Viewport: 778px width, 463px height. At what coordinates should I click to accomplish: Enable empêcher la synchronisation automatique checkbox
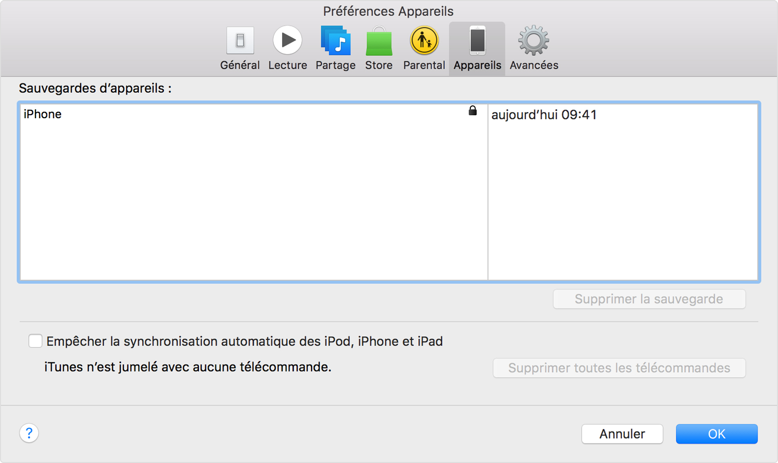point(35,341)
